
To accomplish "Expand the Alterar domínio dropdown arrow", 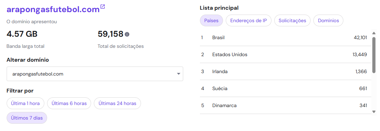I will (179, 74).
